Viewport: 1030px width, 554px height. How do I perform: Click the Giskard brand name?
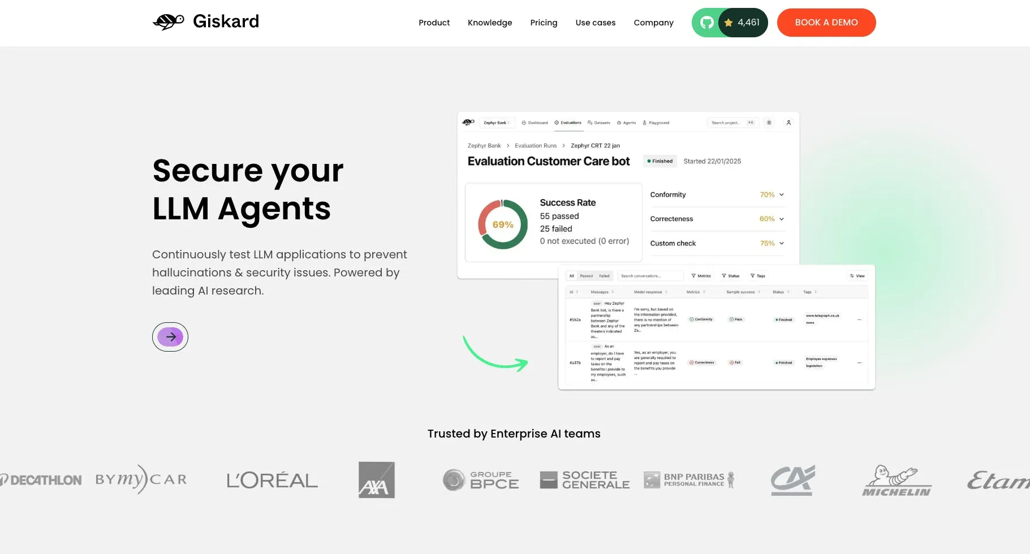click(x=226, y=21)
